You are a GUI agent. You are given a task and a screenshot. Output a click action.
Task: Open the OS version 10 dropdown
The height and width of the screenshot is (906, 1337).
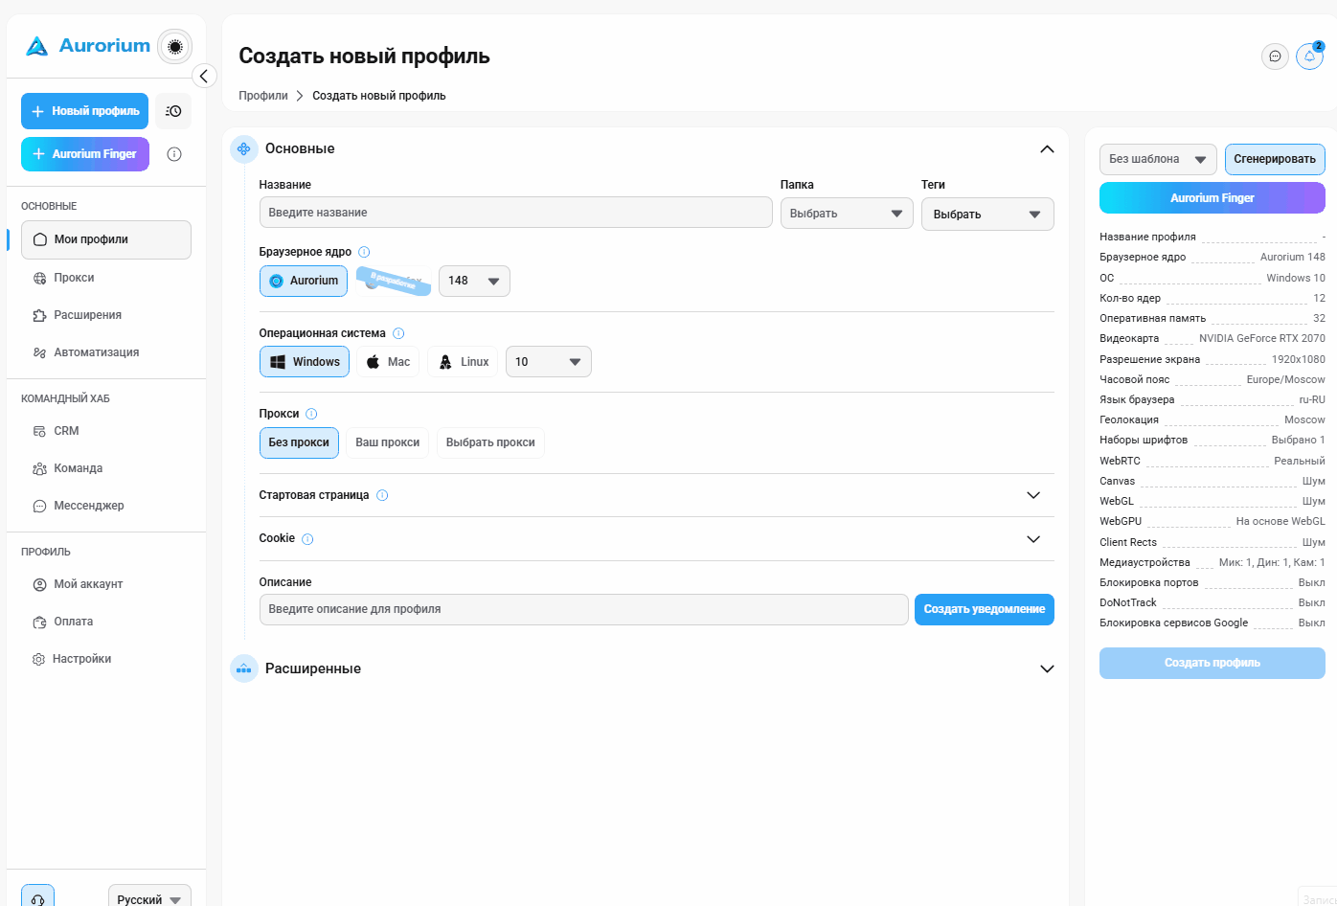coord(548,362)
